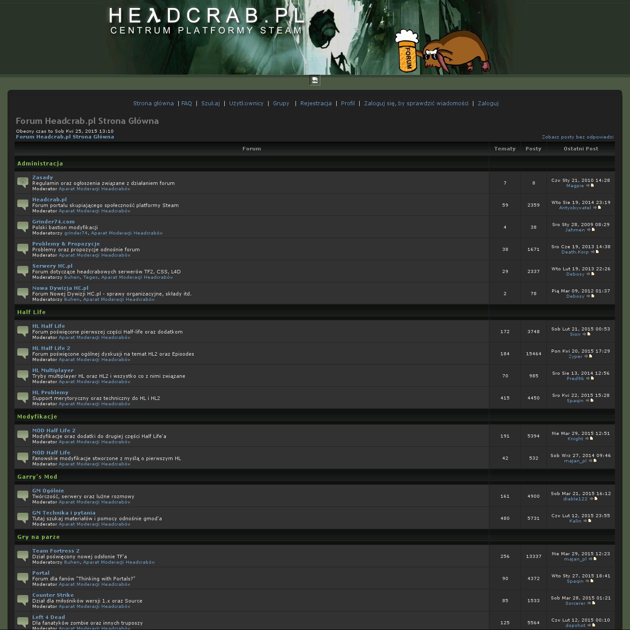Click the folder icon beside HL Half Life 2
630x630 pixels.
[23, 353]
